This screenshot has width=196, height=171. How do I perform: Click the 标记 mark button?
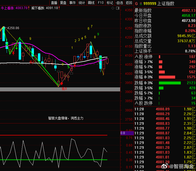[x=110, y=3]
